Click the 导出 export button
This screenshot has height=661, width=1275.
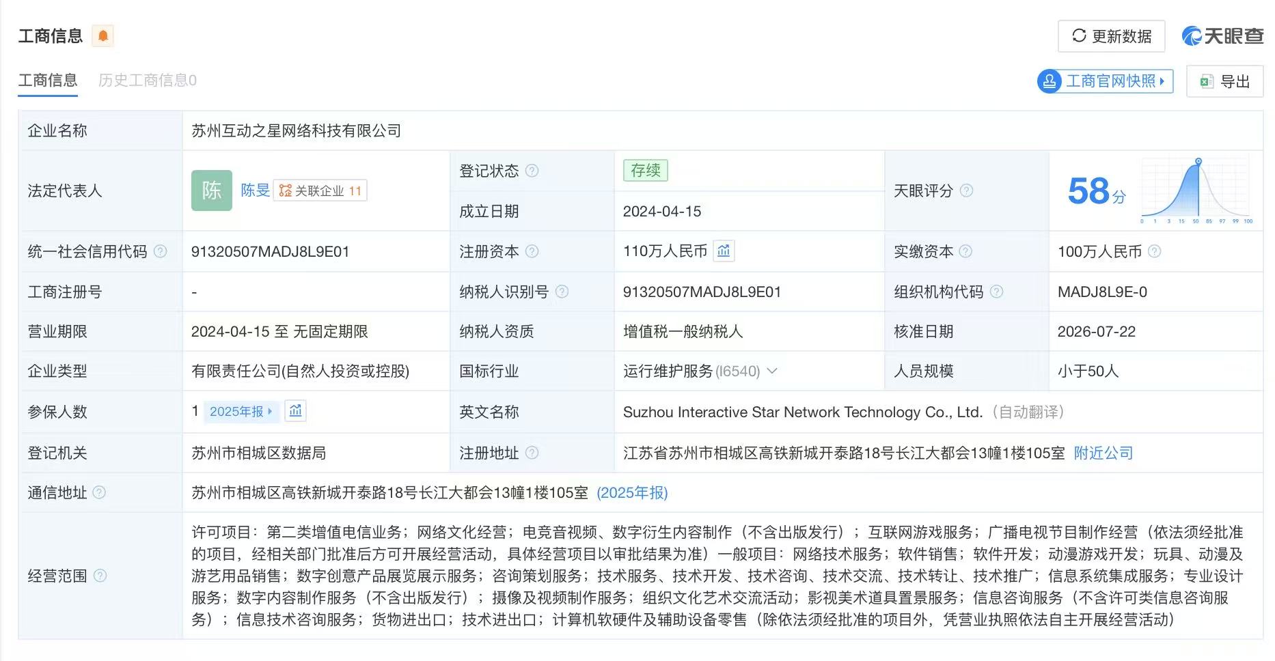click(x=1224, y=82)
